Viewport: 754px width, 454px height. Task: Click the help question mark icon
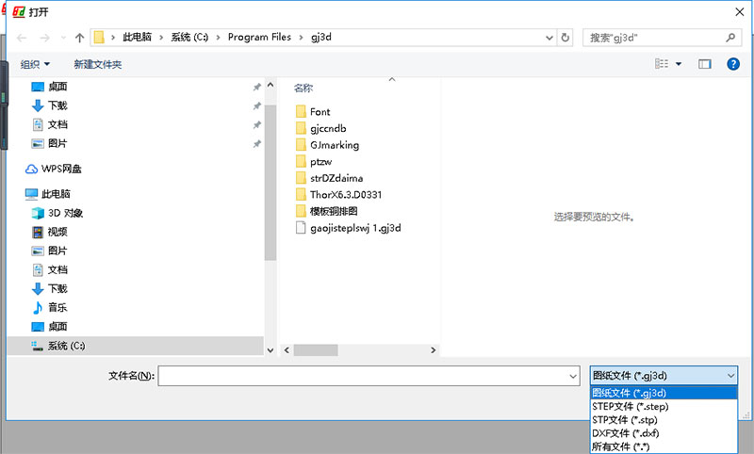pyautogui.click(x=732, y=64)
